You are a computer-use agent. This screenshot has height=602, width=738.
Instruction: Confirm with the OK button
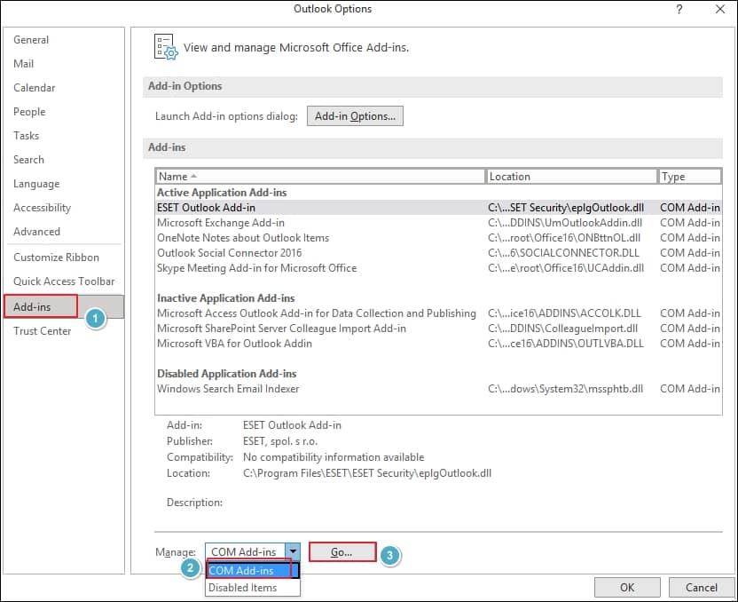coord(627,587)
